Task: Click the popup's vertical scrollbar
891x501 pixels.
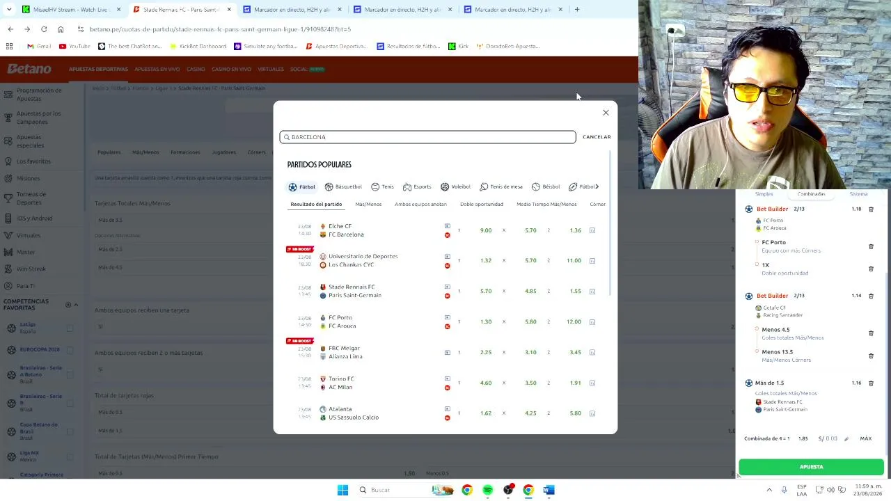Action: (x=610, y=223)
